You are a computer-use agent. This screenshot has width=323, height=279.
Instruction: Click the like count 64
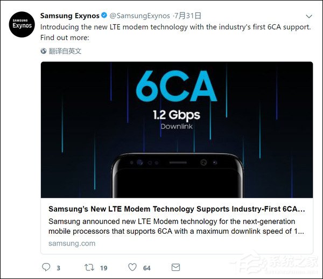pyautogui.click(x=146, y=268)
